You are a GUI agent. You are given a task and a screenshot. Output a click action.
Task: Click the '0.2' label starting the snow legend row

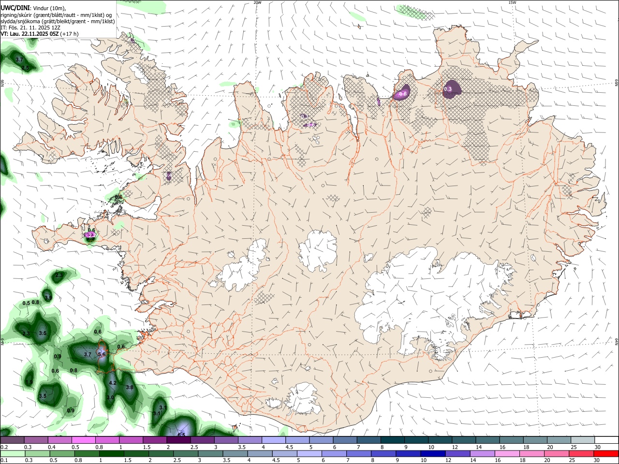pyautogui.click(x=4, y=447)
